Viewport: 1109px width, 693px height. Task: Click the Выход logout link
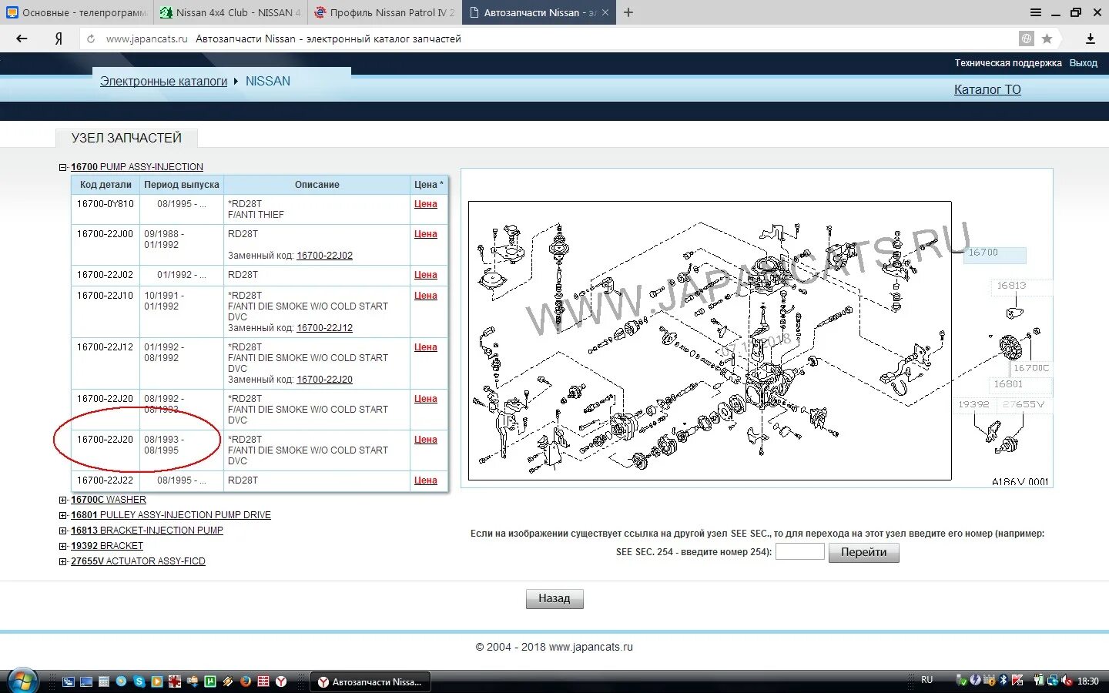(1083, 63)
